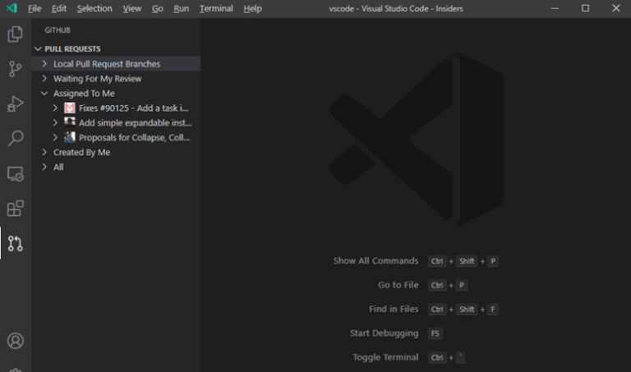Select the GitHub Pull Requests activity icon
Viewport: 631px width, 372px height.
[16, 243]
